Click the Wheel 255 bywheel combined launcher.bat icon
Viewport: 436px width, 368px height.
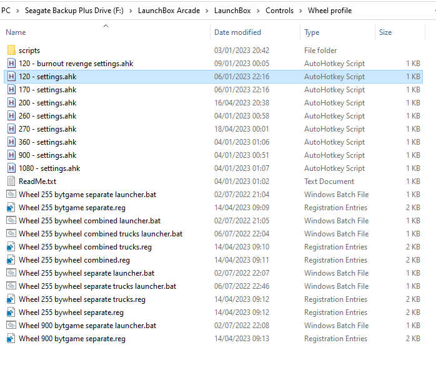(x=11, y=220)
